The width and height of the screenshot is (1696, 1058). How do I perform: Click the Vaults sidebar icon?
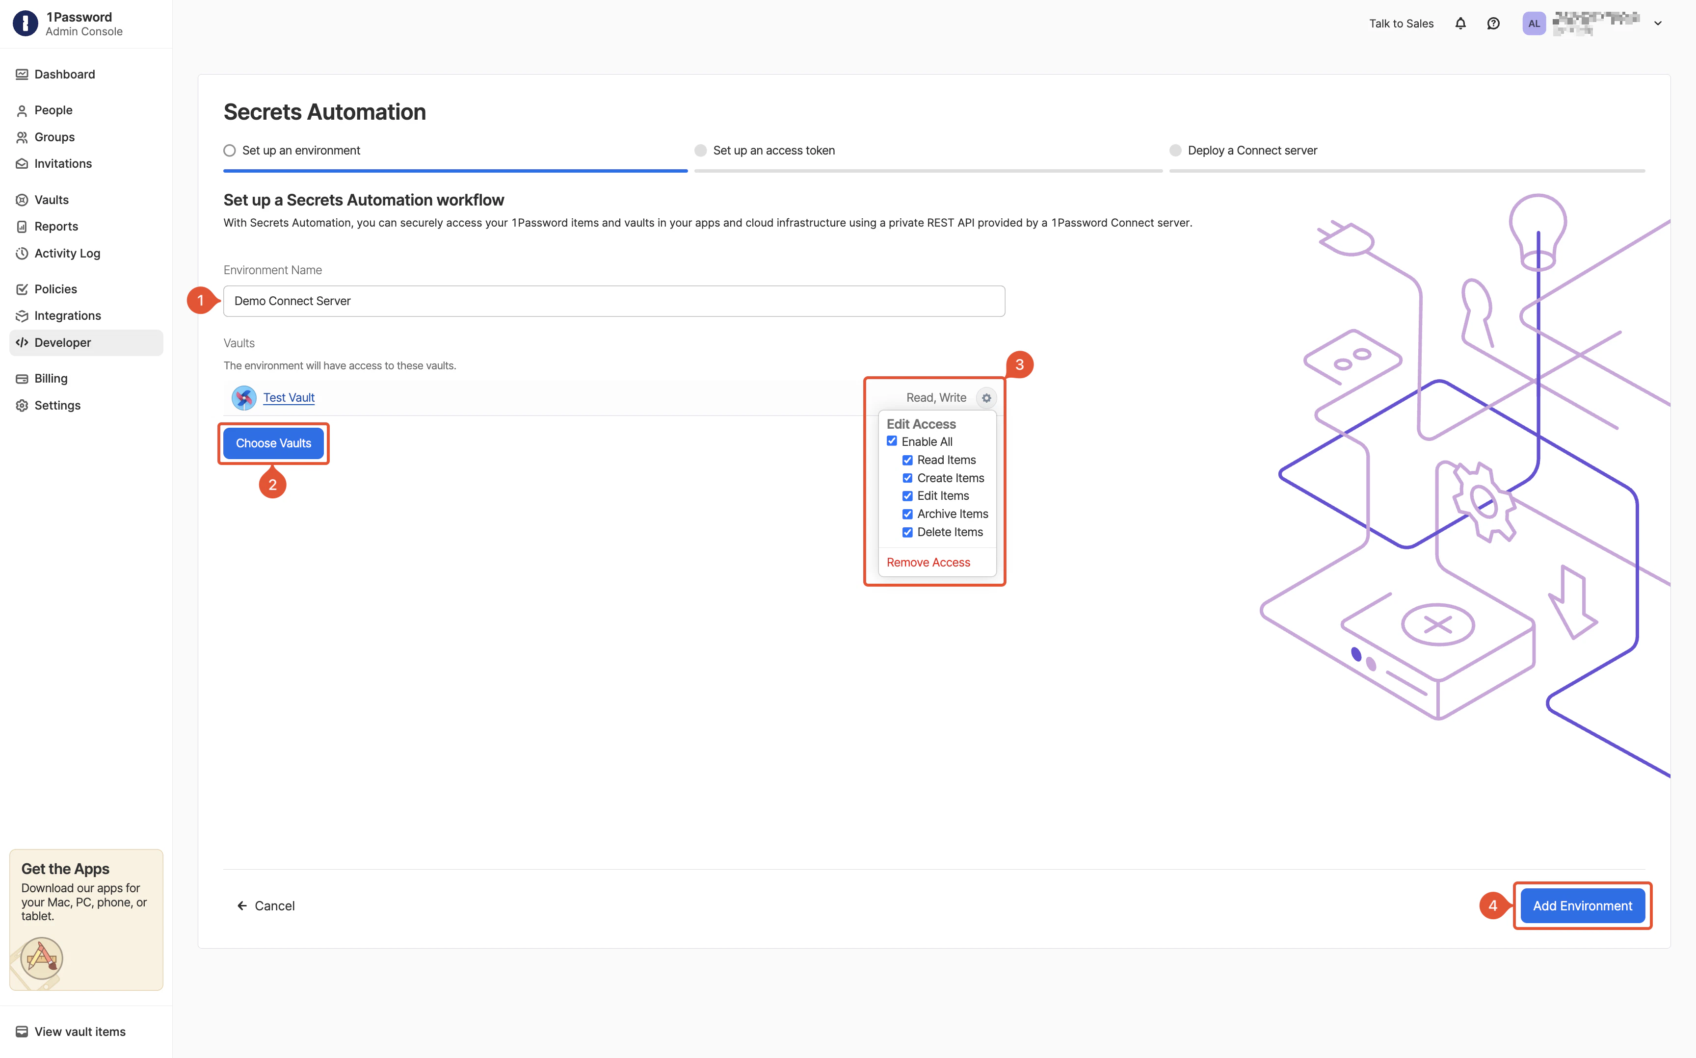coord(22,200)
